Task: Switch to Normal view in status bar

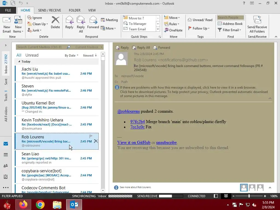Action: click(216, 196)
